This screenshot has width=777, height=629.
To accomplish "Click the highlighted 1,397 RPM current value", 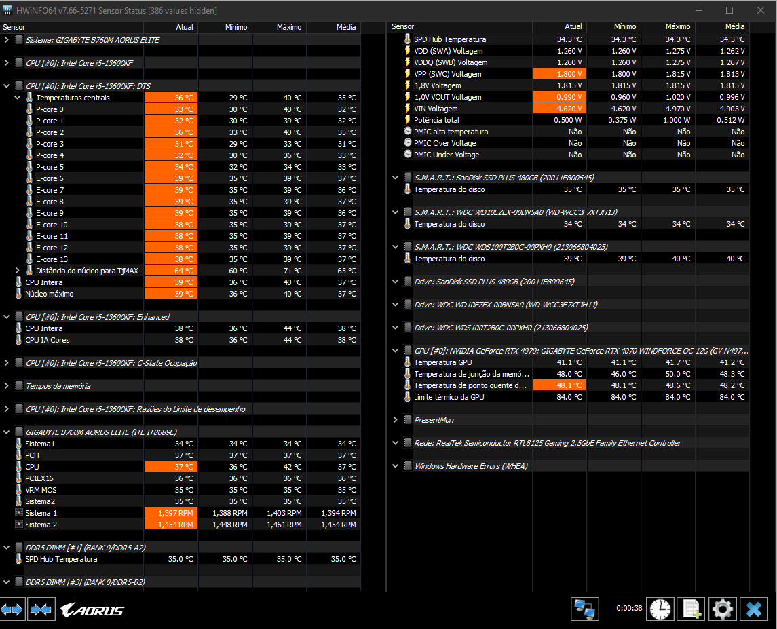I will (171, 513).
